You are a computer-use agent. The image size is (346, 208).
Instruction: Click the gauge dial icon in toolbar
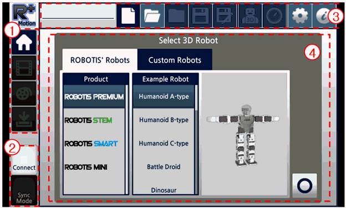click(274, 16)
